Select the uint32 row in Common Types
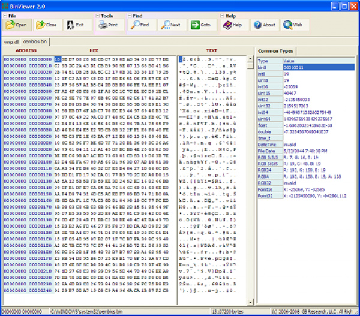This screenshot has height=316, width=360. (264, 106)
